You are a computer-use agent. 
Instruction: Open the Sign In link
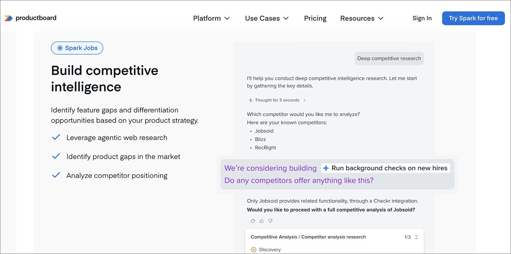click(x=422, y=18)
